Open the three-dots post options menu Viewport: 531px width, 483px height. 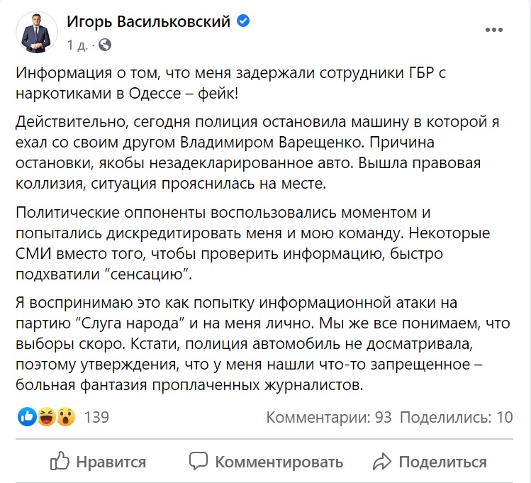coord(495,30)
